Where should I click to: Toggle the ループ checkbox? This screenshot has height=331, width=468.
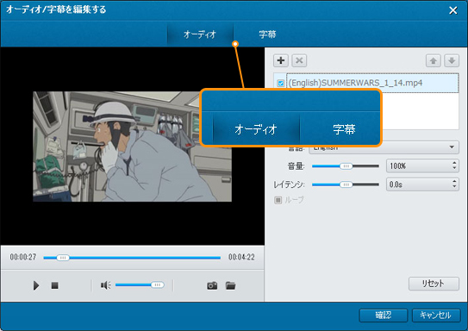(278, 200)
